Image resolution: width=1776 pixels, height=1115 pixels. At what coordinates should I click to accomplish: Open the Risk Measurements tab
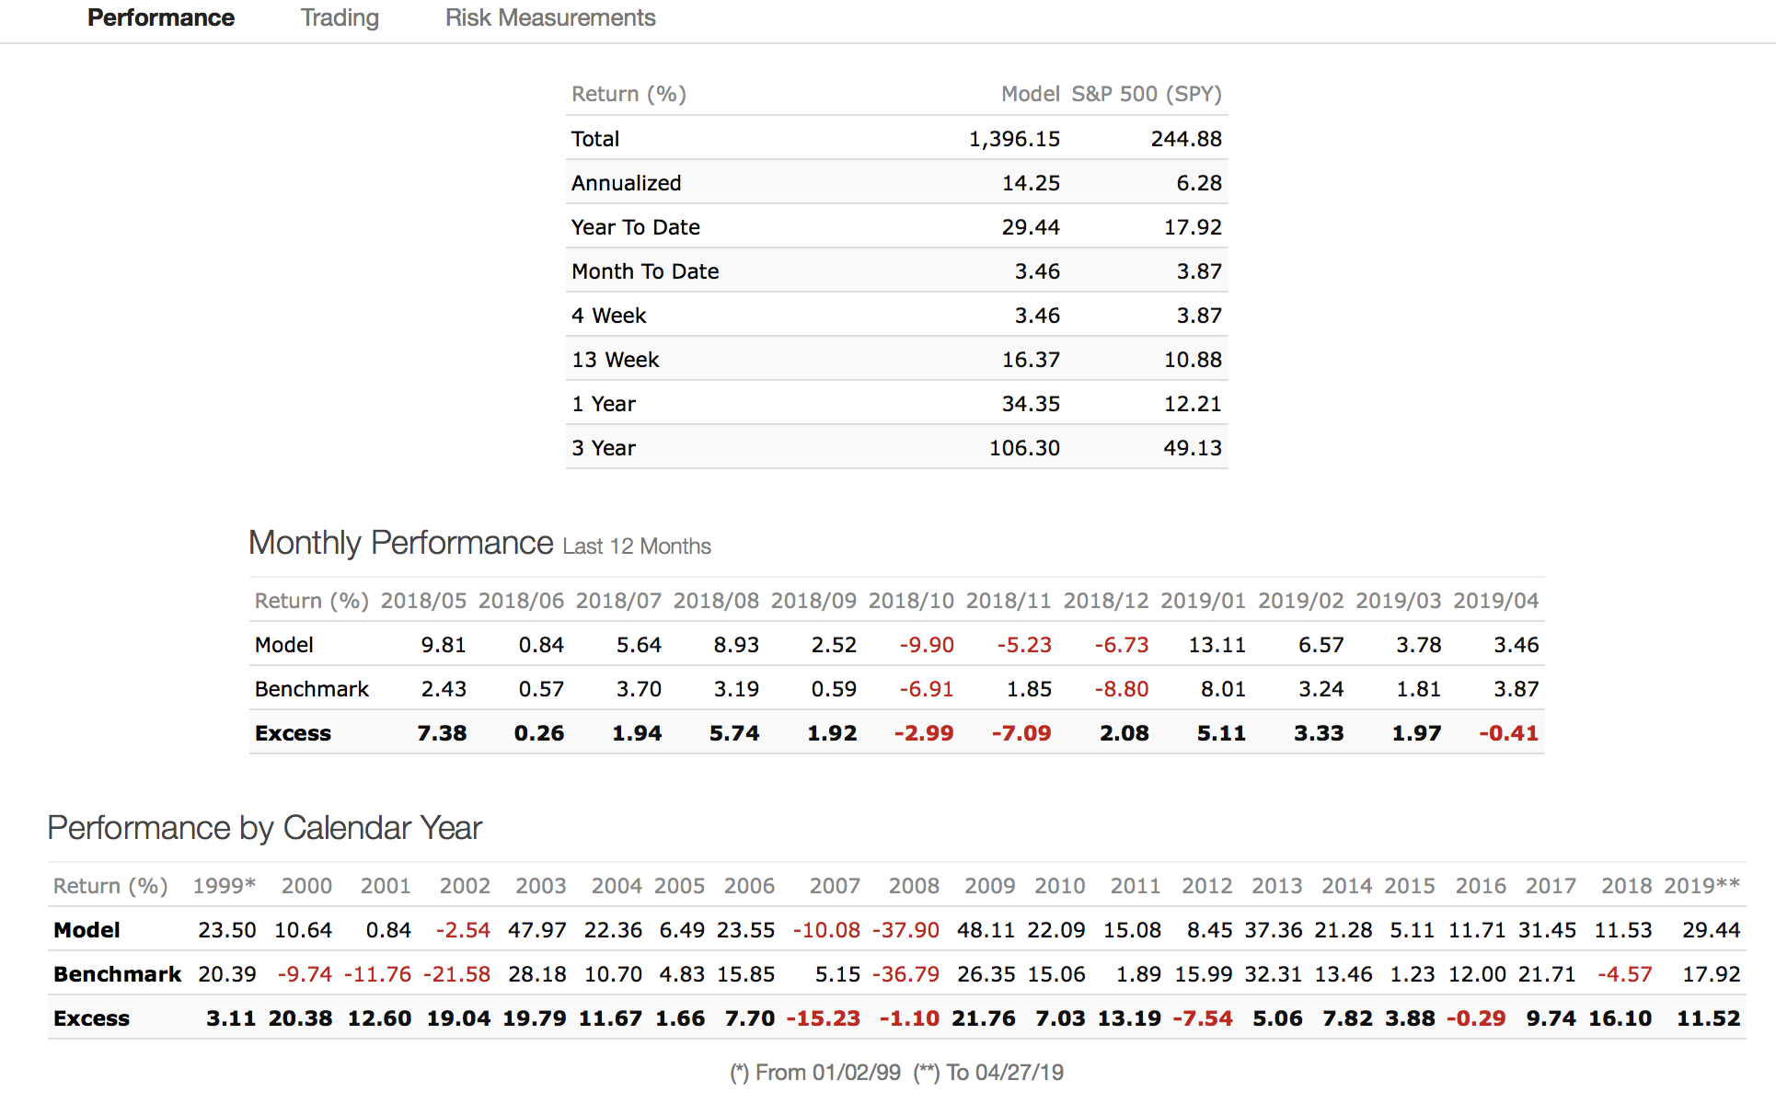549,18
